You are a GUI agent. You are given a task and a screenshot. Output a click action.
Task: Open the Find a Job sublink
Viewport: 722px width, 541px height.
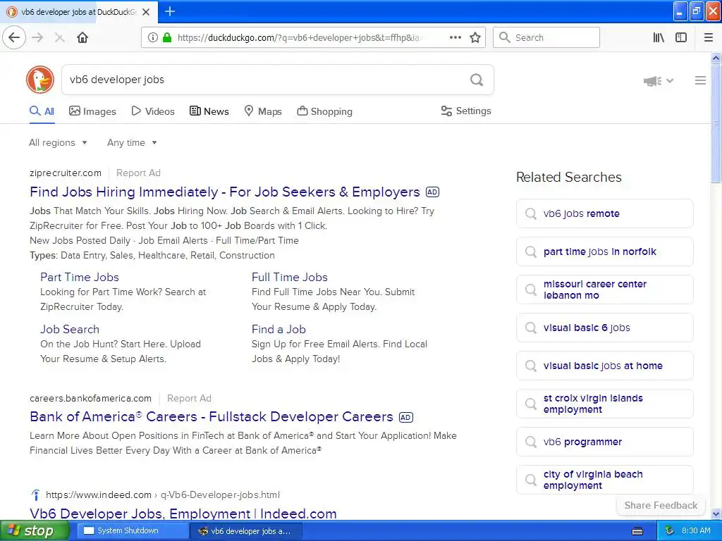point(279,330)
